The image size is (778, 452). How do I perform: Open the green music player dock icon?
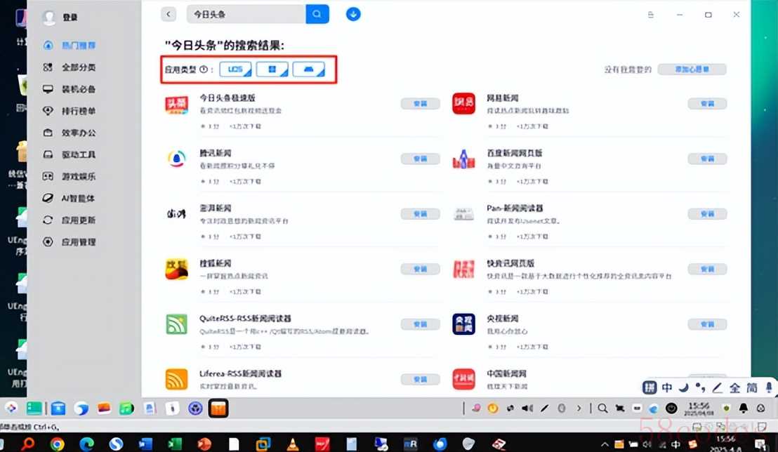point(126,408)
